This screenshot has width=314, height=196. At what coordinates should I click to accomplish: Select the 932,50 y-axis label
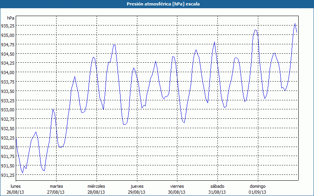click(x=8, y=129)
